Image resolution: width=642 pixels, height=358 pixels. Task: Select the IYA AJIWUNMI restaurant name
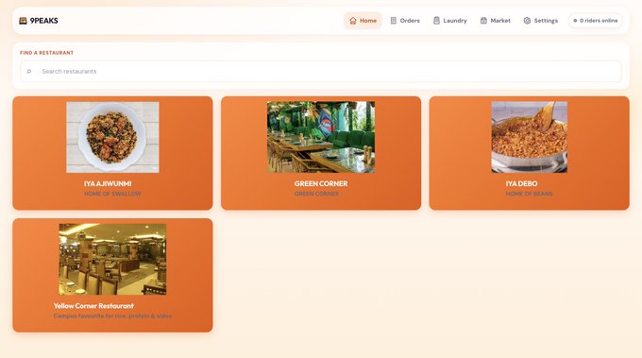click(x=108, y=183)
